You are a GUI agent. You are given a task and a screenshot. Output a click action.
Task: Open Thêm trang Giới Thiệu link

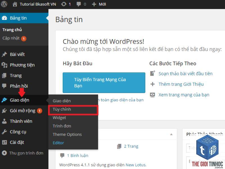pos(181,84)
